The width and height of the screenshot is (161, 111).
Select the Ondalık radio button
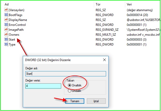pyautogui.click(x=69, y=91)
